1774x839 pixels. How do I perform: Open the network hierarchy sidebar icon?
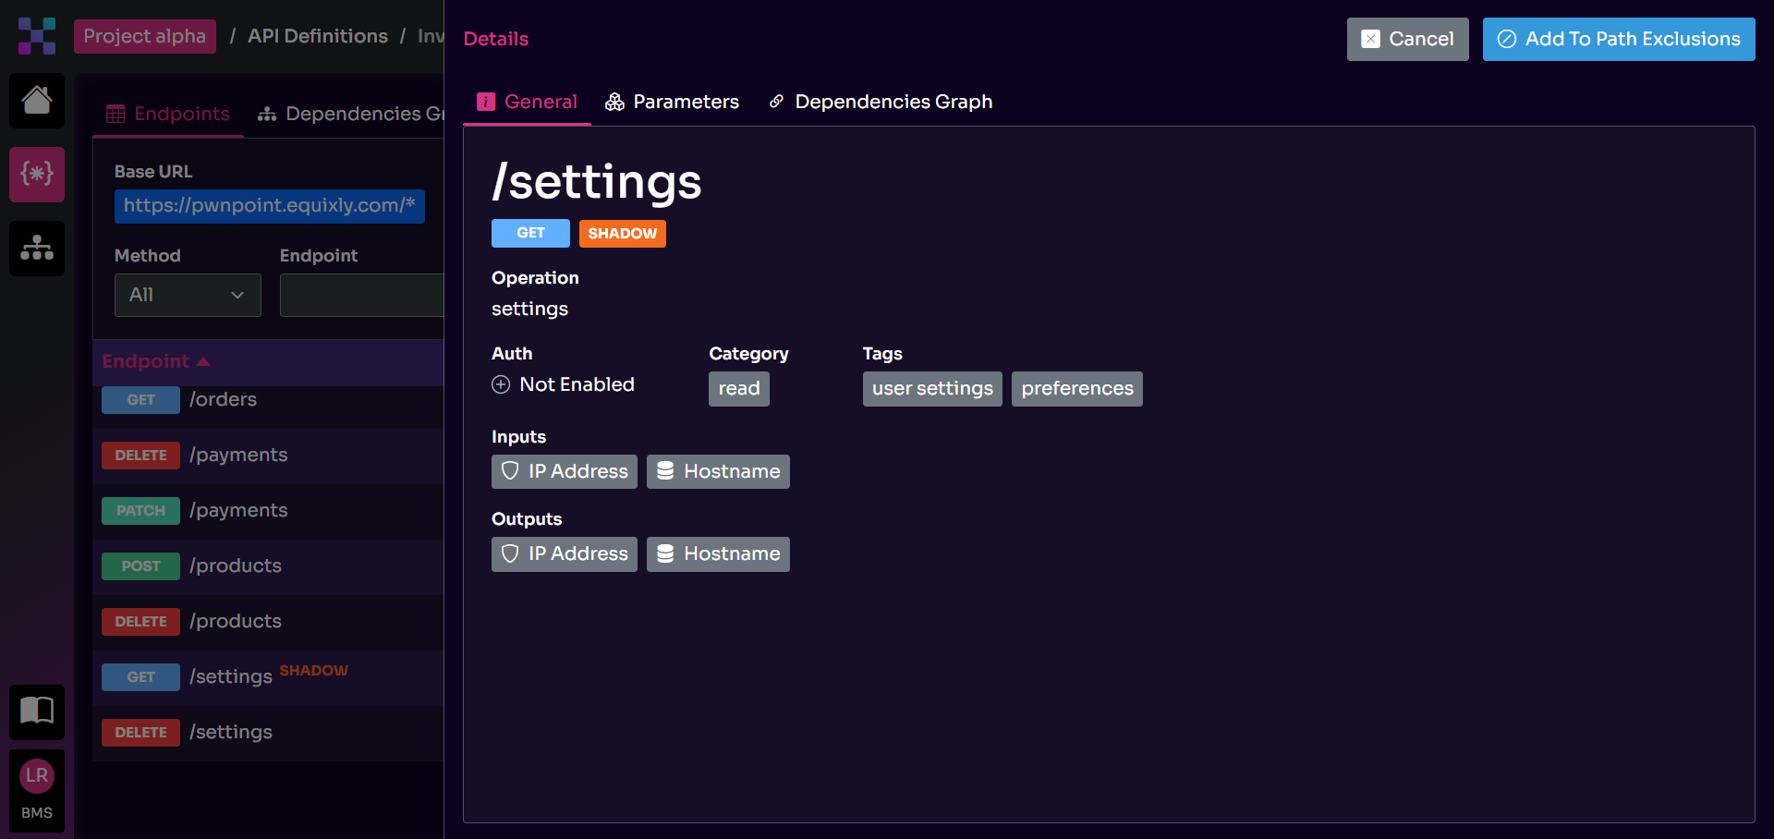[x=37, y=248]
